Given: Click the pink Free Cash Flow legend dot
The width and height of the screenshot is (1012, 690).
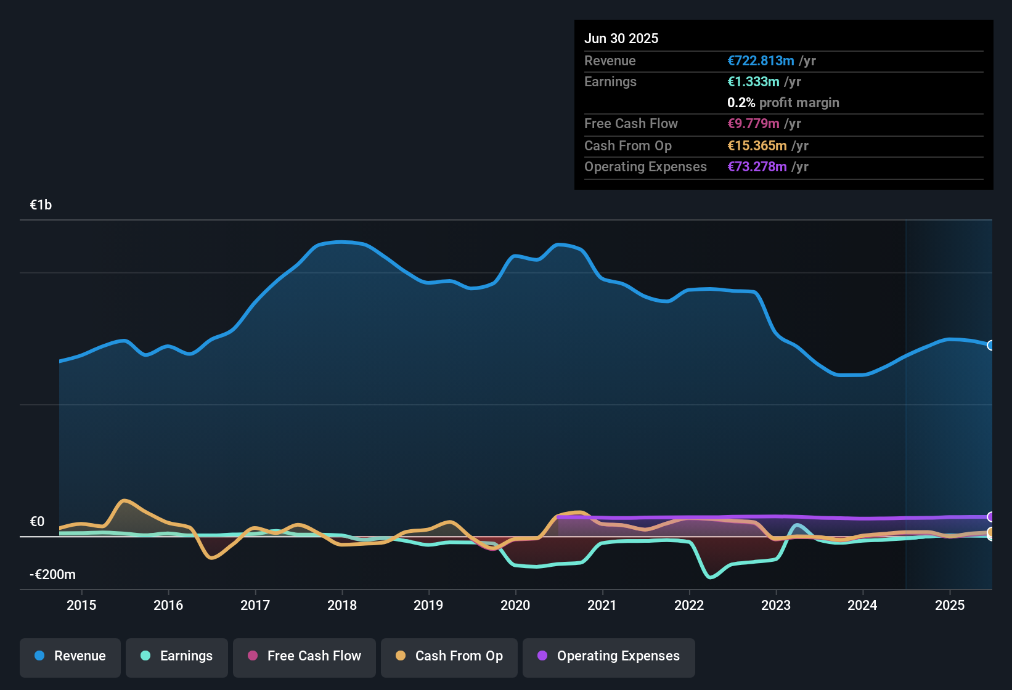Looking at the screenshot, I should click(253, 656).
